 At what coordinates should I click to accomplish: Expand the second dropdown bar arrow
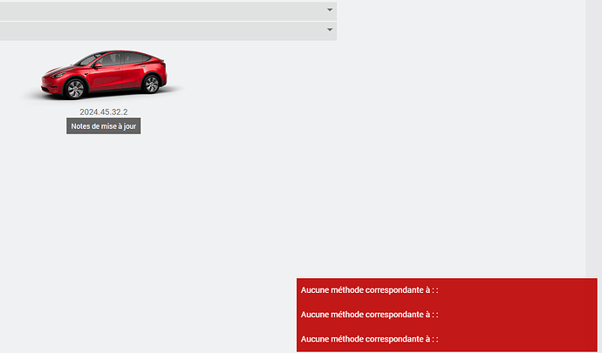click(x=330, y=30)
